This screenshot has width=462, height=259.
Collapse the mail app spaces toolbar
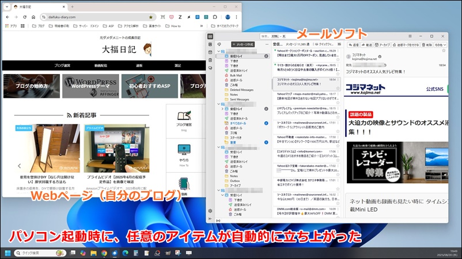tap(210, 218)
